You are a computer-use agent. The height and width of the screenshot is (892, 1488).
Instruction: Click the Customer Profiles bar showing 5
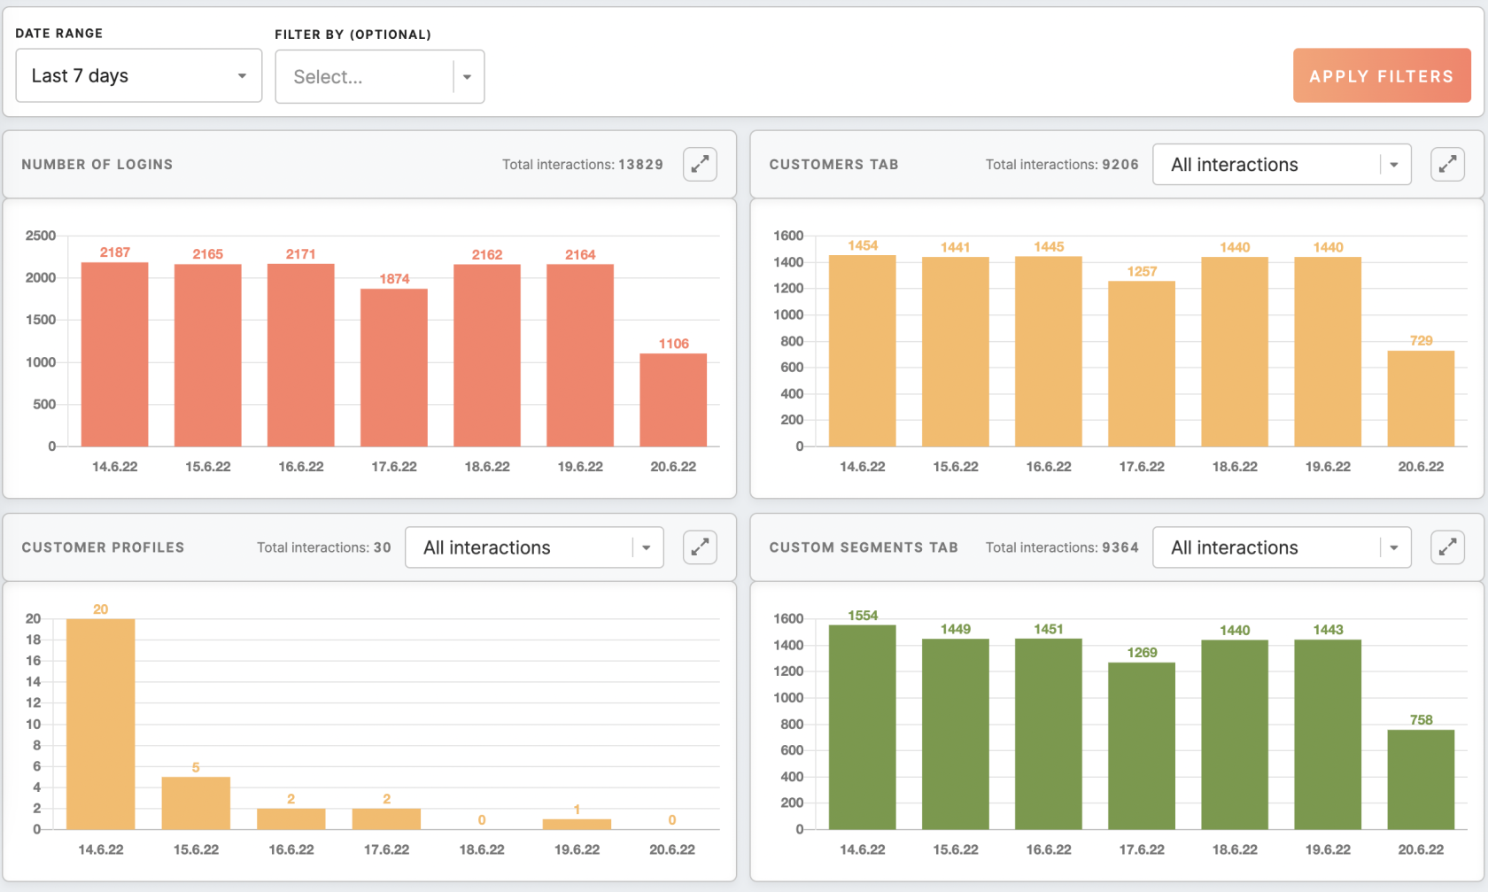click(196, 803)
